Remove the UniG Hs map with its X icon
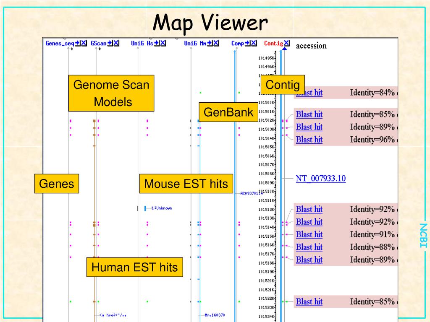 tap(163, 43)
